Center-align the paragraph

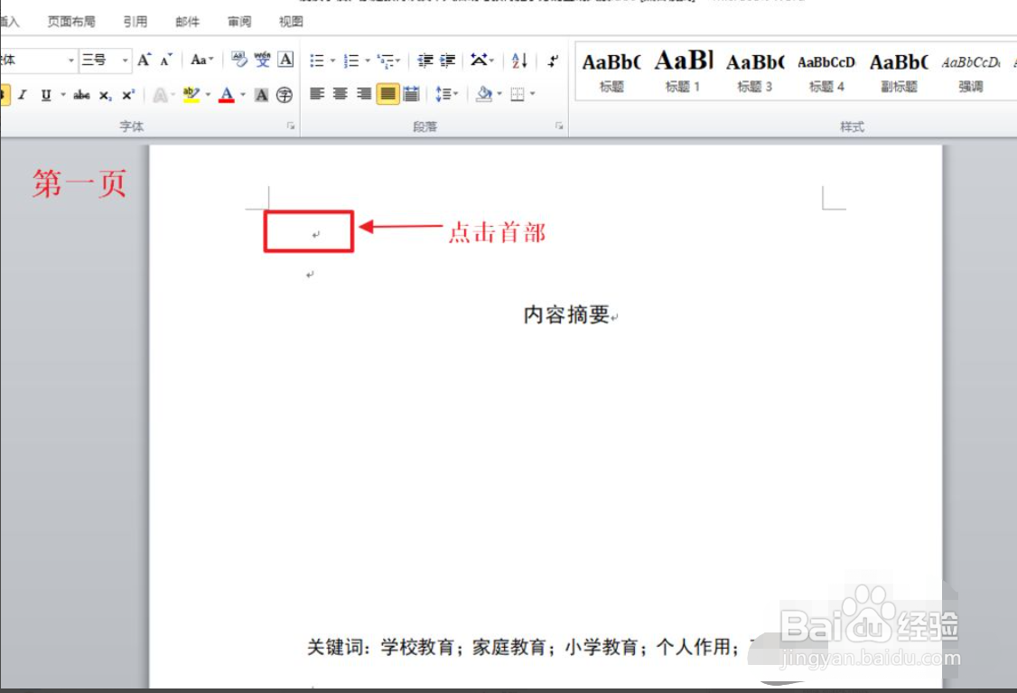(x=341, y=94)
